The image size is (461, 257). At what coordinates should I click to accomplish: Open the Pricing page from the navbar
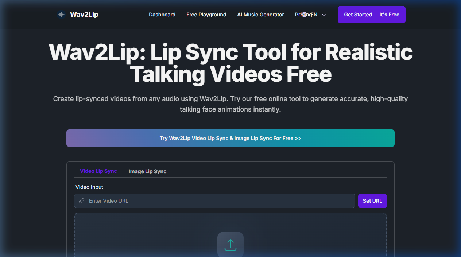coord(298,15)
